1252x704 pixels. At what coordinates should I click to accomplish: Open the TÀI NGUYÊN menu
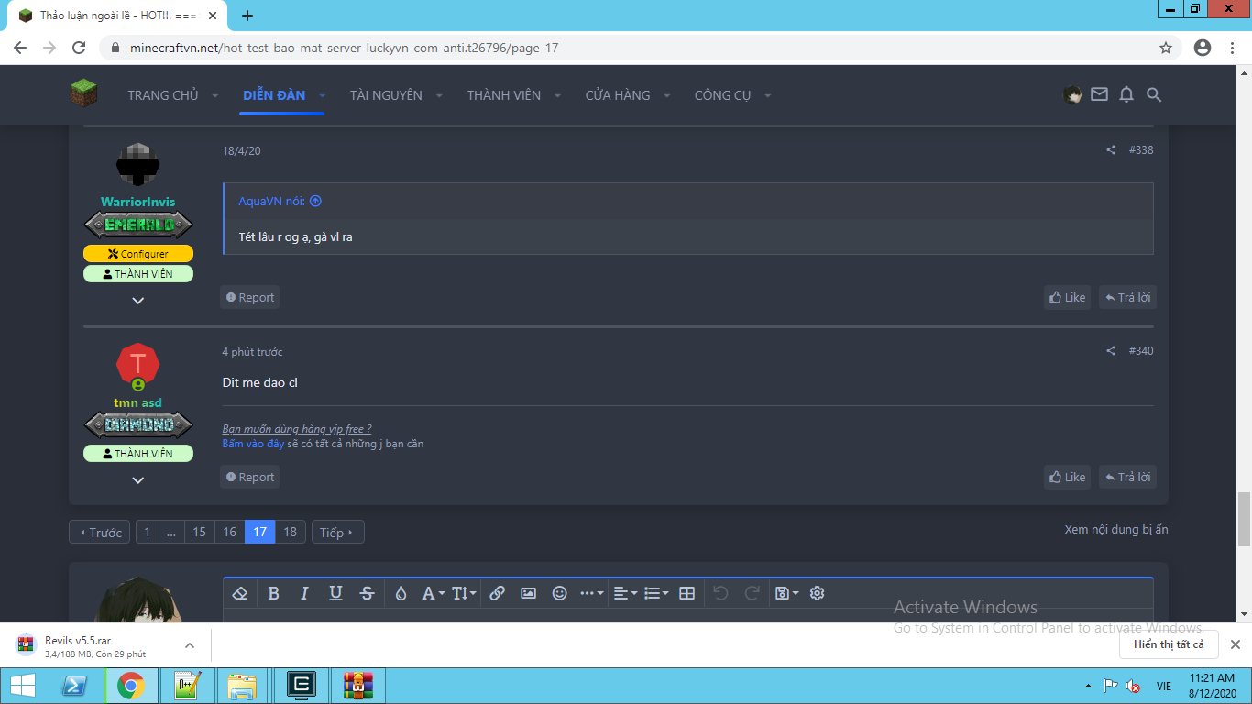click(x=386, y=95)
